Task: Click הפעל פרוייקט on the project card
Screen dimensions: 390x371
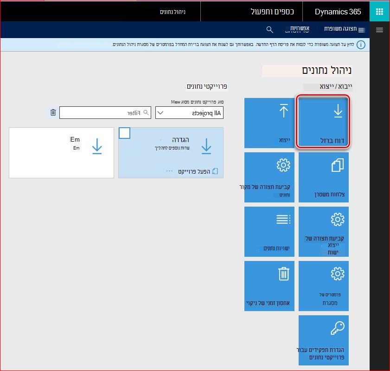Action: tap(197, 171)
